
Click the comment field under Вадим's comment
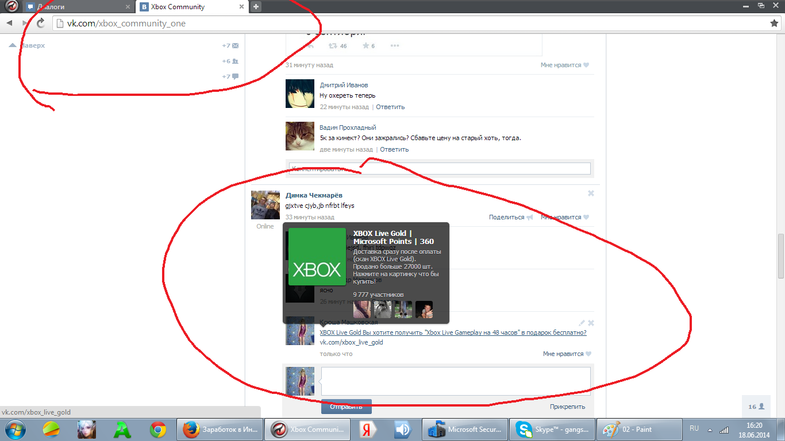click(x=440, y=168)
